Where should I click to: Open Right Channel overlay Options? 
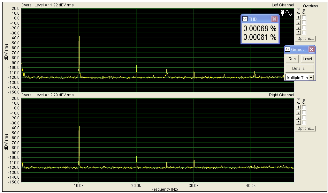click(306, 129)
